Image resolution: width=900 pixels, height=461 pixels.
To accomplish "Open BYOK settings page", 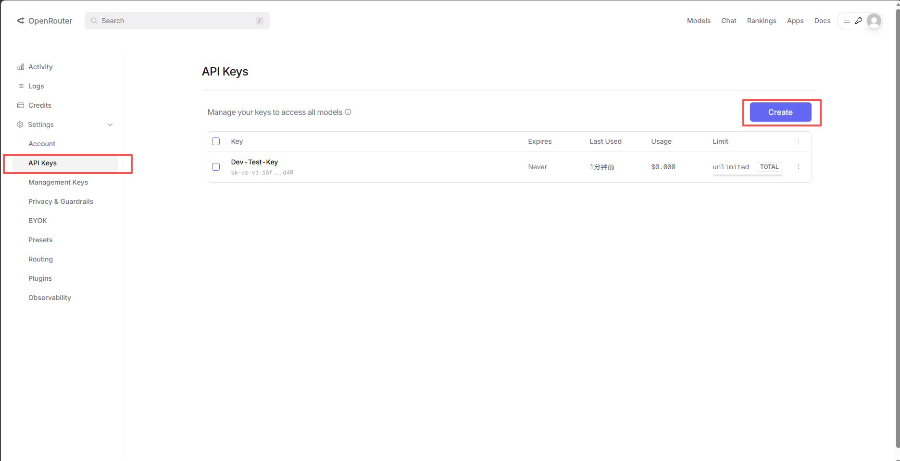I will coord(37,221).
